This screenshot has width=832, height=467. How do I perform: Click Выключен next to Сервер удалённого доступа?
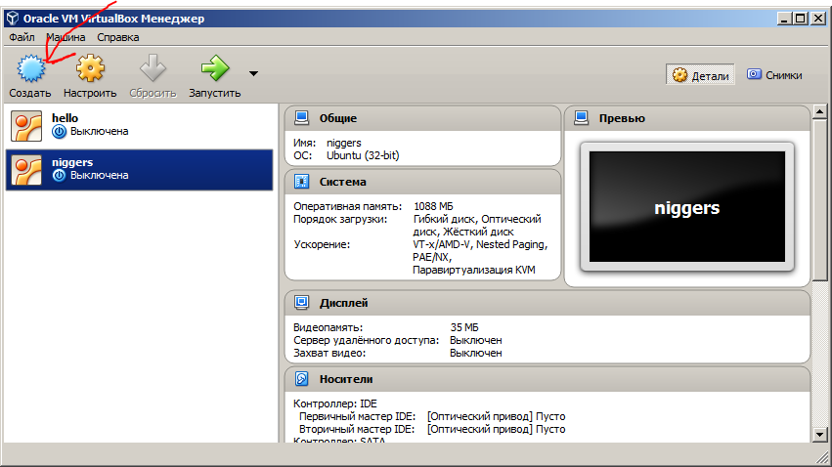coord(476,340)
